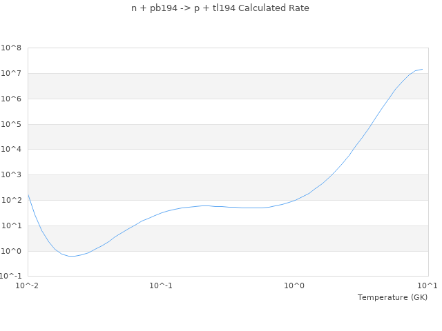Viewport: 442px width, 331px height.
Task: Click the chart title 'n + pb194 -> p + tl194 Calculated Rate'
Action: [x=220, y=8]
